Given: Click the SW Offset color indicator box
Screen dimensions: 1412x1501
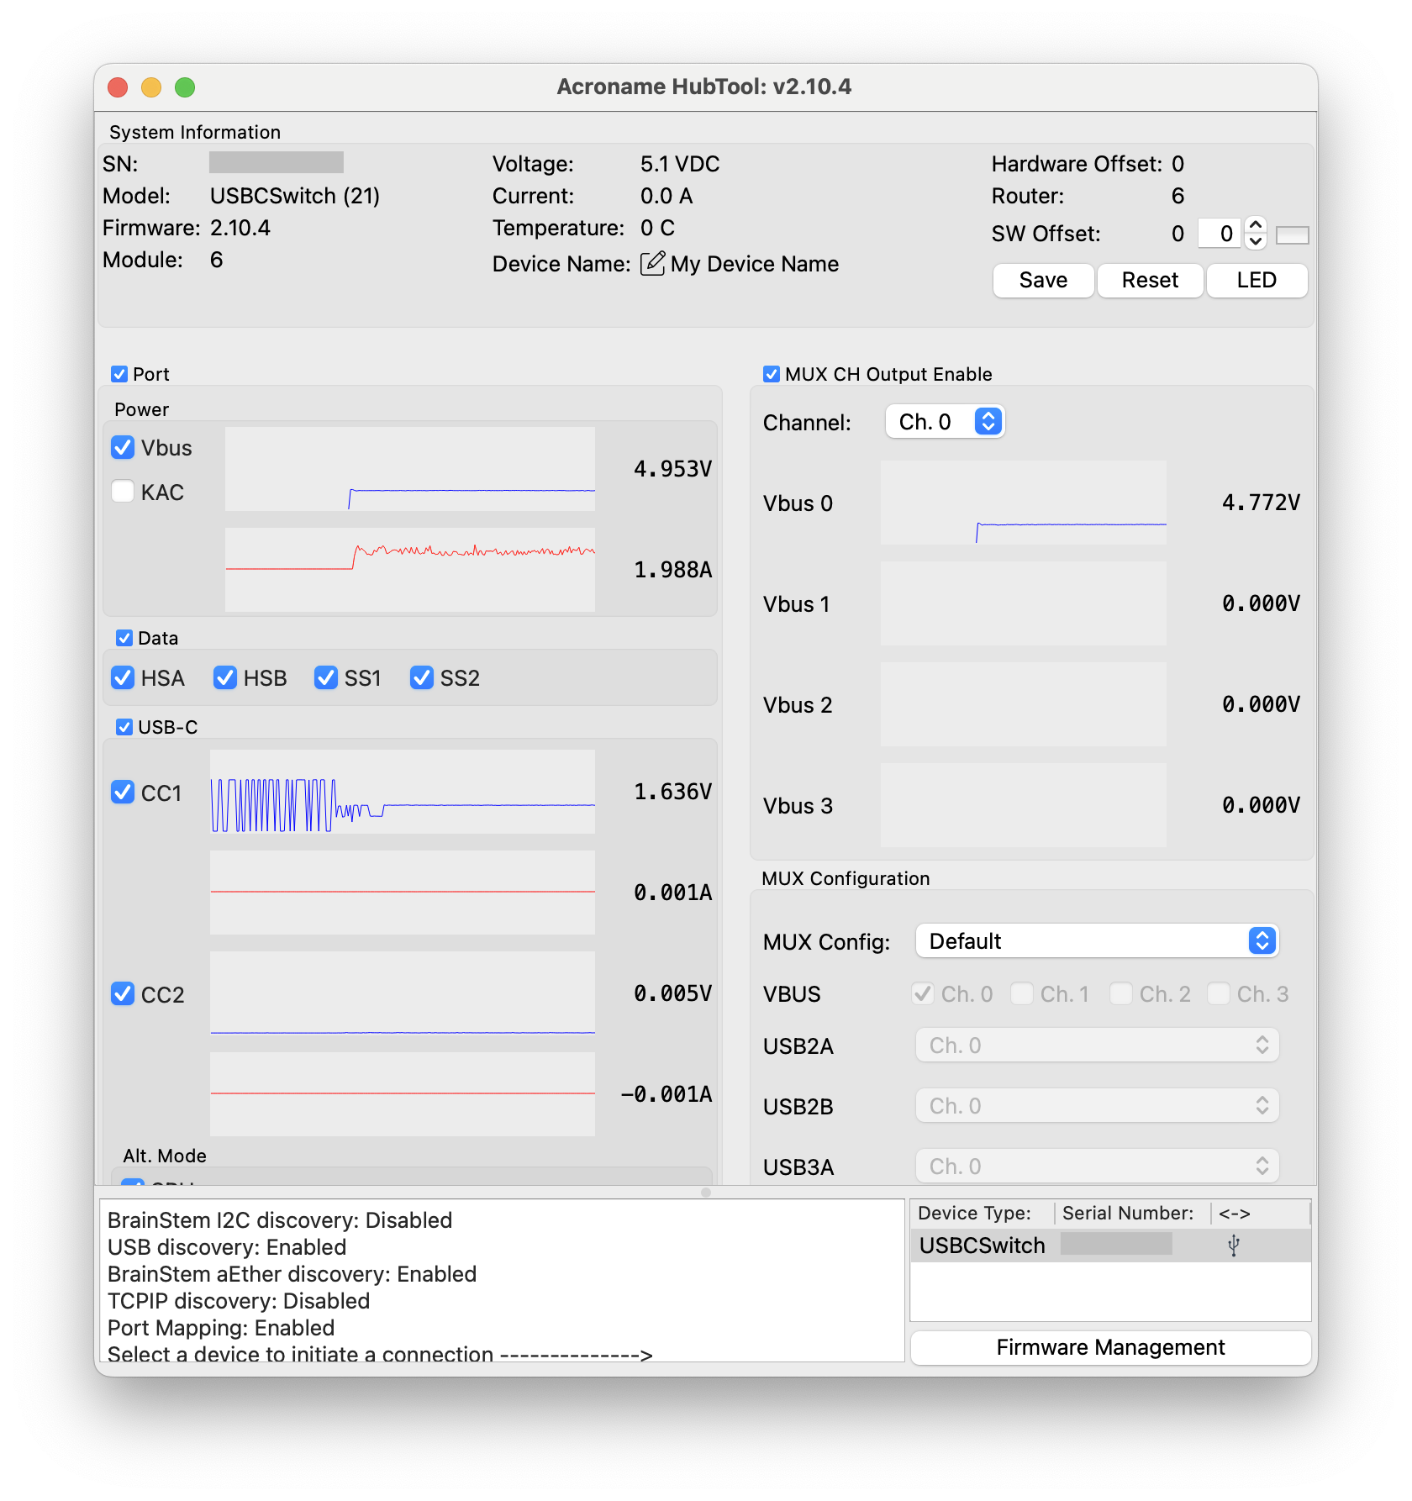Looking at the screenshot, I should [x=1293, y=235].
